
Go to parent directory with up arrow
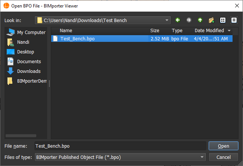click(x=200, y=20)
